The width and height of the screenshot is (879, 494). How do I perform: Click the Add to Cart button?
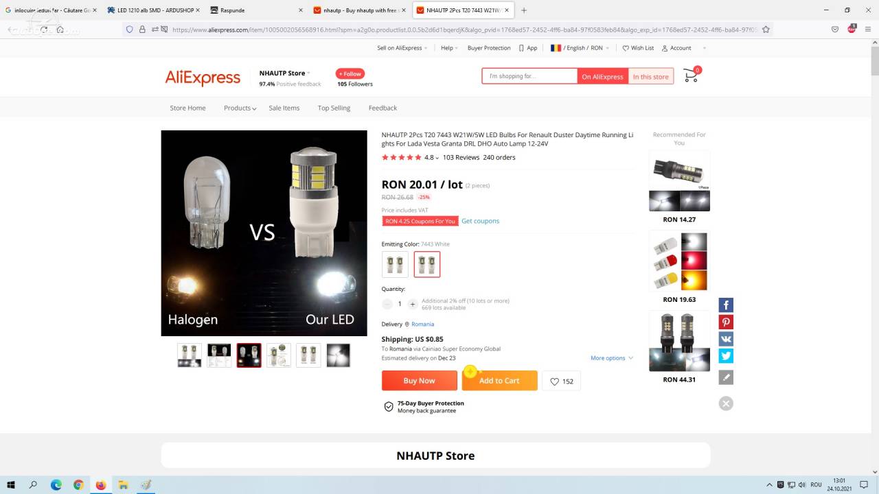tap(499, 381)
